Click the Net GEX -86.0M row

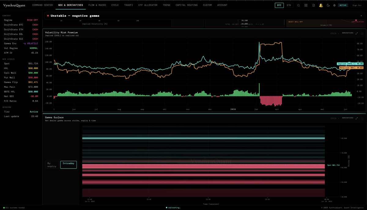21,96
